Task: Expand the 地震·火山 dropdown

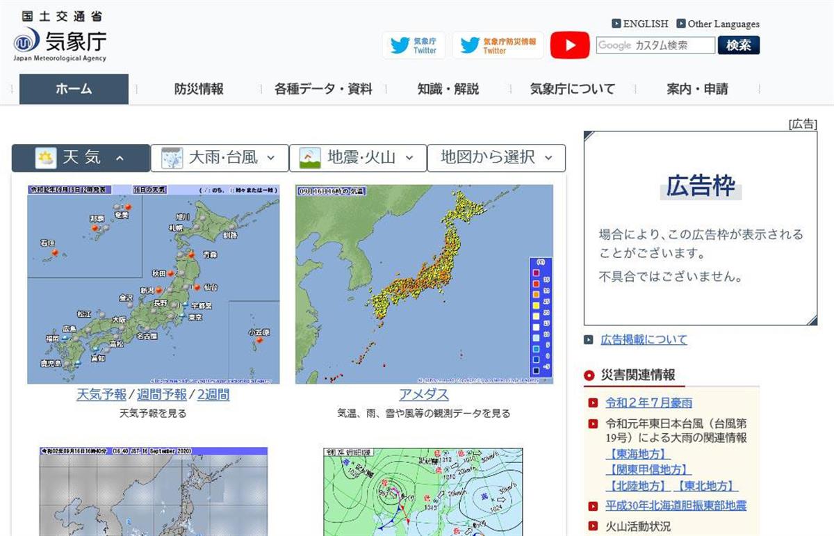Action: [410, 159]
